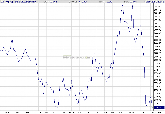Click the 1:10 time axis label

[x=39, y=112]
